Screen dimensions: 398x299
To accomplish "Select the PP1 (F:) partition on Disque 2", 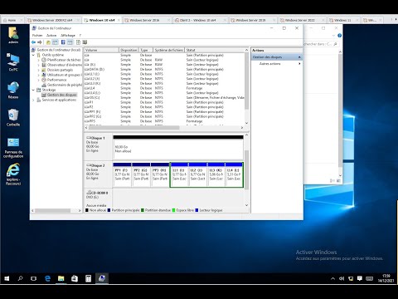I will (122, 175).
